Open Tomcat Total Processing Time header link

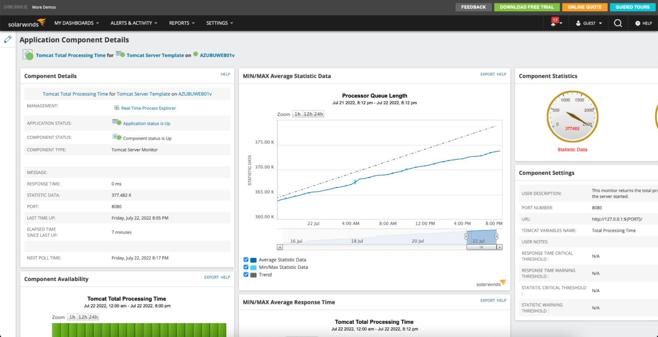[71, 55]
